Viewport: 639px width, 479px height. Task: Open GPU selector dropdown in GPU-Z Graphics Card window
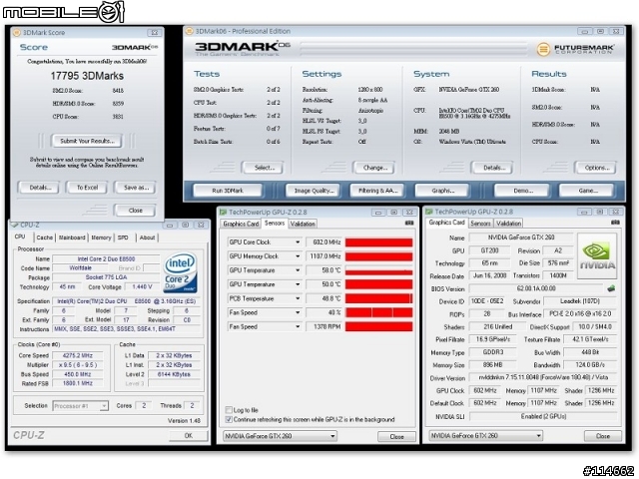pyautogui.click(x=486, y=435)
